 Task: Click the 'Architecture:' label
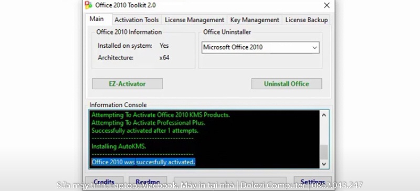click(115, 58)
